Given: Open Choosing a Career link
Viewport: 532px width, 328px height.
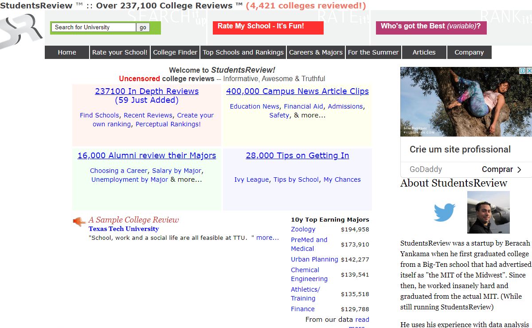Looking at the screenshot, I should (x=119, y=171).
